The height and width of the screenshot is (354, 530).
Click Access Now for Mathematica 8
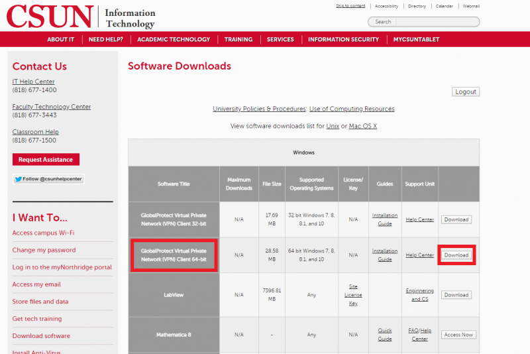[458, 335]
